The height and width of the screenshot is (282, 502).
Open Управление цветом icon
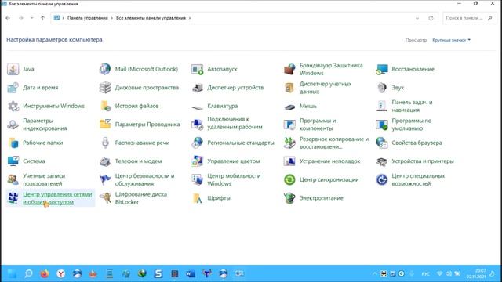[197, 161]
